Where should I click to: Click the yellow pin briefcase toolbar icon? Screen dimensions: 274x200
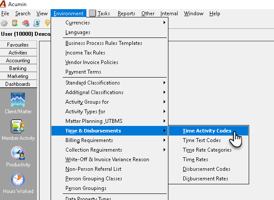coord(48,23)
